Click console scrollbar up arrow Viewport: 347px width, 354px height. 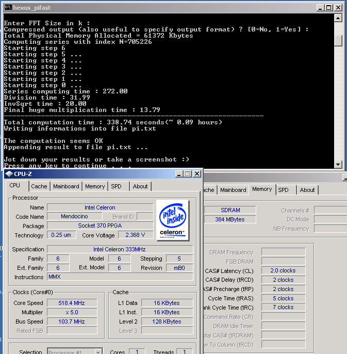coord(338,18)
